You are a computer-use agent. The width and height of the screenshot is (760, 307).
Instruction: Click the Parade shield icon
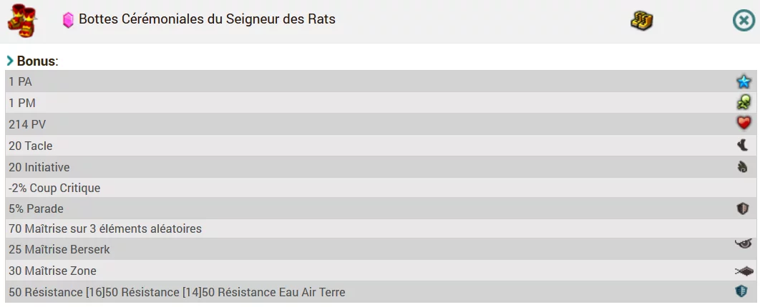(743, 208)
